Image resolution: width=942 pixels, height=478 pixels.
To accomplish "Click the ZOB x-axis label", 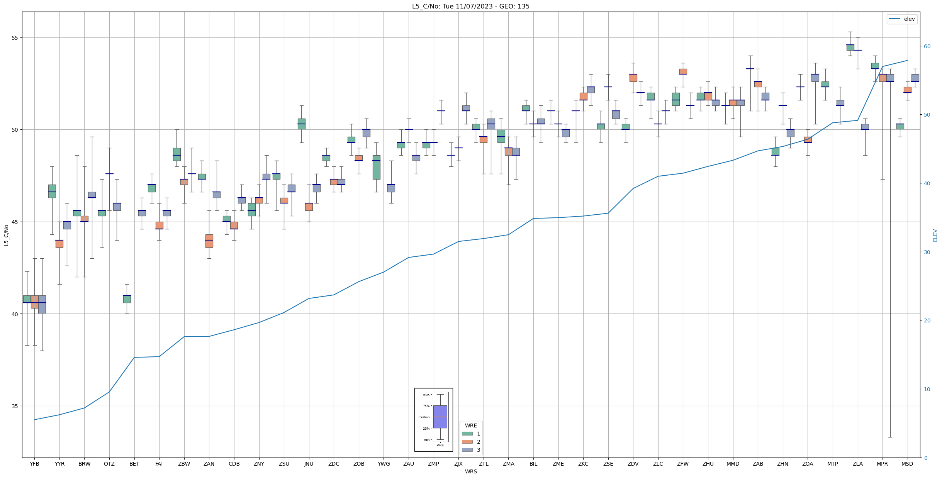I will click(359, 464).
